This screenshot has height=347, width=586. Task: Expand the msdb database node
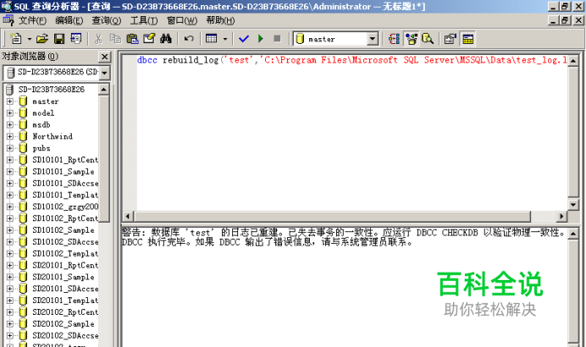pos(10,124)
